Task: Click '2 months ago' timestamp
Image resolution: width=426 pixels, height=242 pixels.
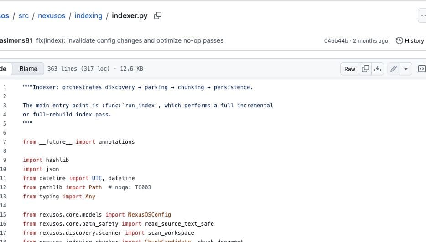Action: [370, 41]
